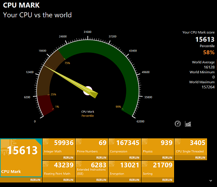This screenshot has height=187, width=217.
Task: Open the Sorting 21709 result tile
Action: pyautogui.click(x=158, y=169)
